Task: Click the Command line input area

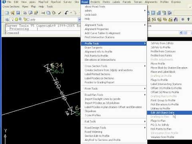Action: pos(43,33)
